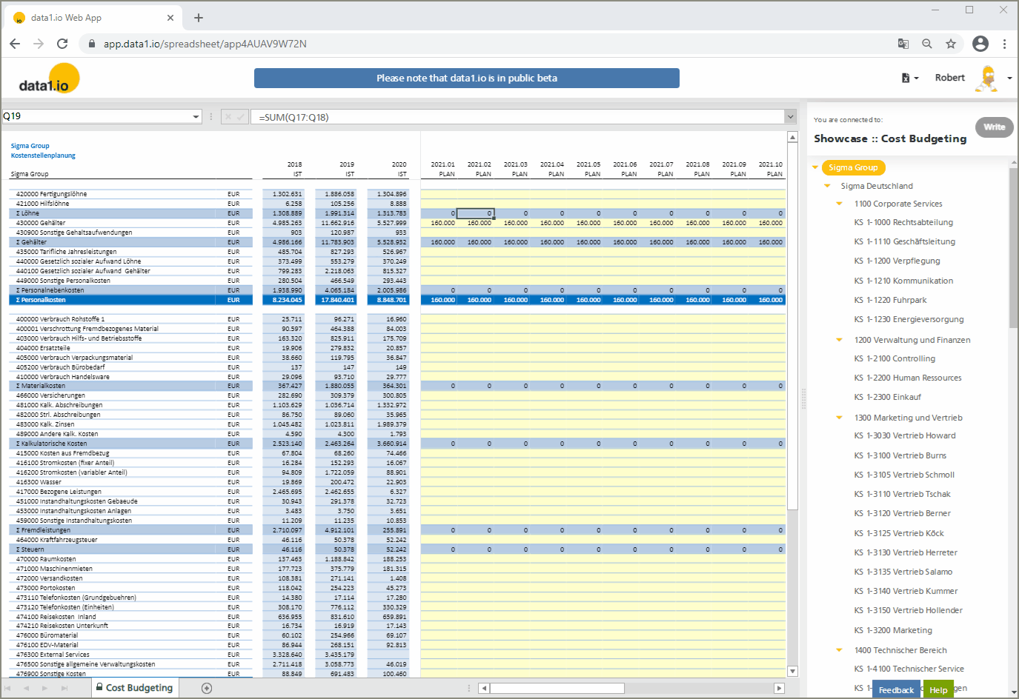Collapse the 1200 Verwaltung und Finanzen arrow
The image size is (1019, 699).
[x=840, y=340]
